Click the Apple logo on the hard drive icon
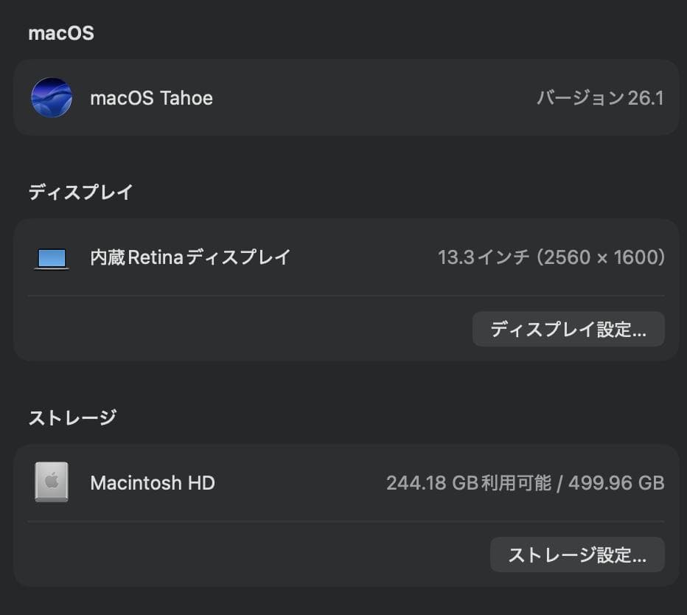The image size is (687, 615). pos(50,479)
